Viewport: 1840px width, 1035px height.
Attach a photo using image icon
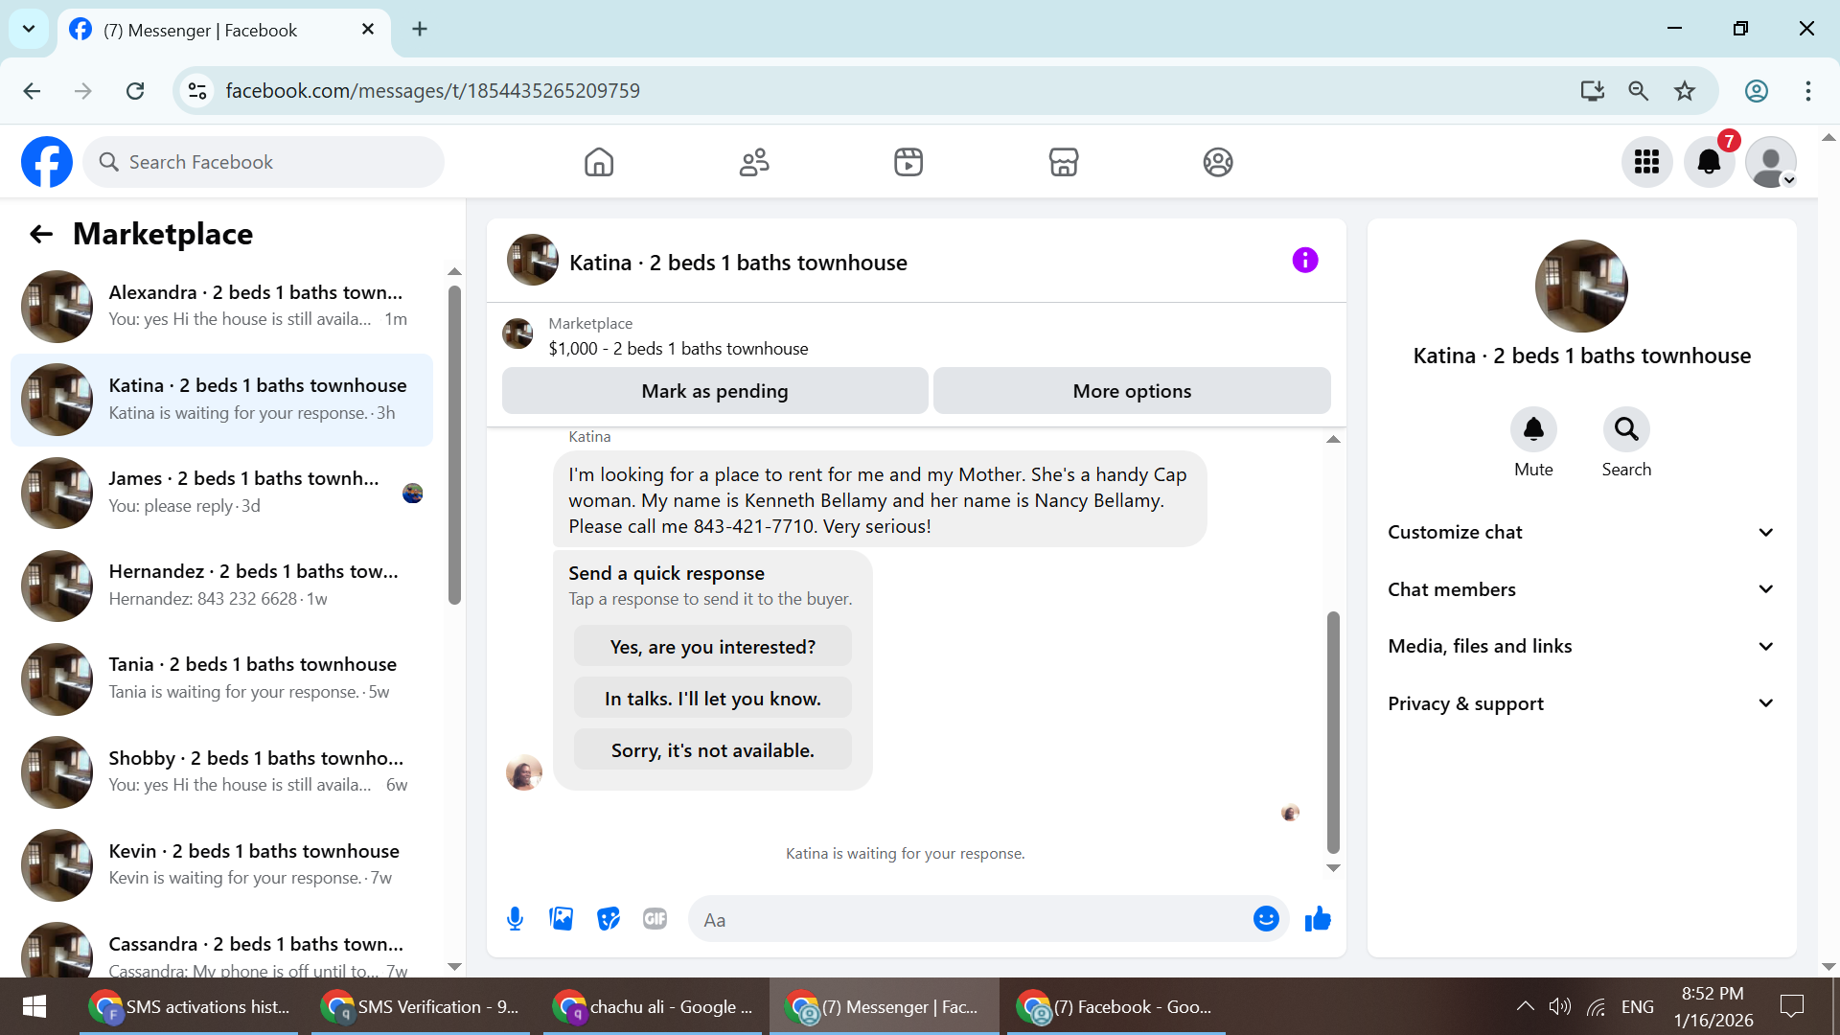(x=562, y=919)
